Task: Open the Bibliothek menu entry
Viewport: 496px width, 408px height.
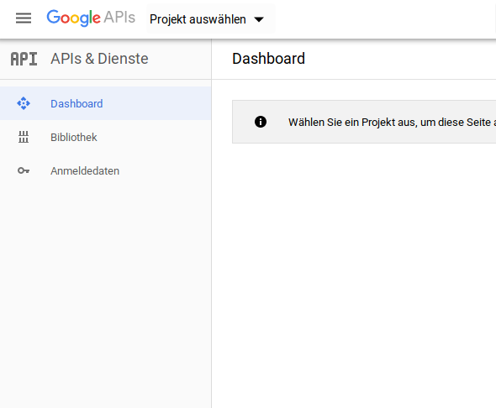Action: pyautogui.click(x=105, y=137)
